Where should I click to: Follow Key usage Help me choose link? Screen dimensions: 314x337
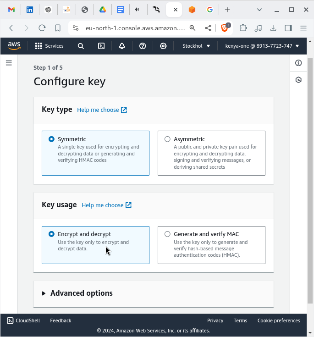coord(107,205)
